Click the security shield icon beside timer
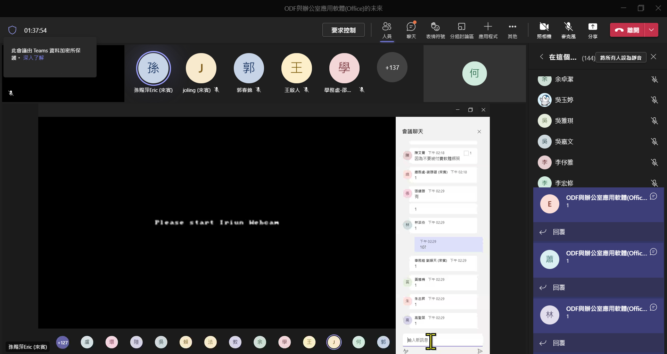Image resolution: width=667 pixels, height=354 pixels. click(13, 30)
